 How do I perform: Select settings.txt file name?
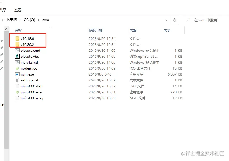pyautogui.click(x=29, y=80)
